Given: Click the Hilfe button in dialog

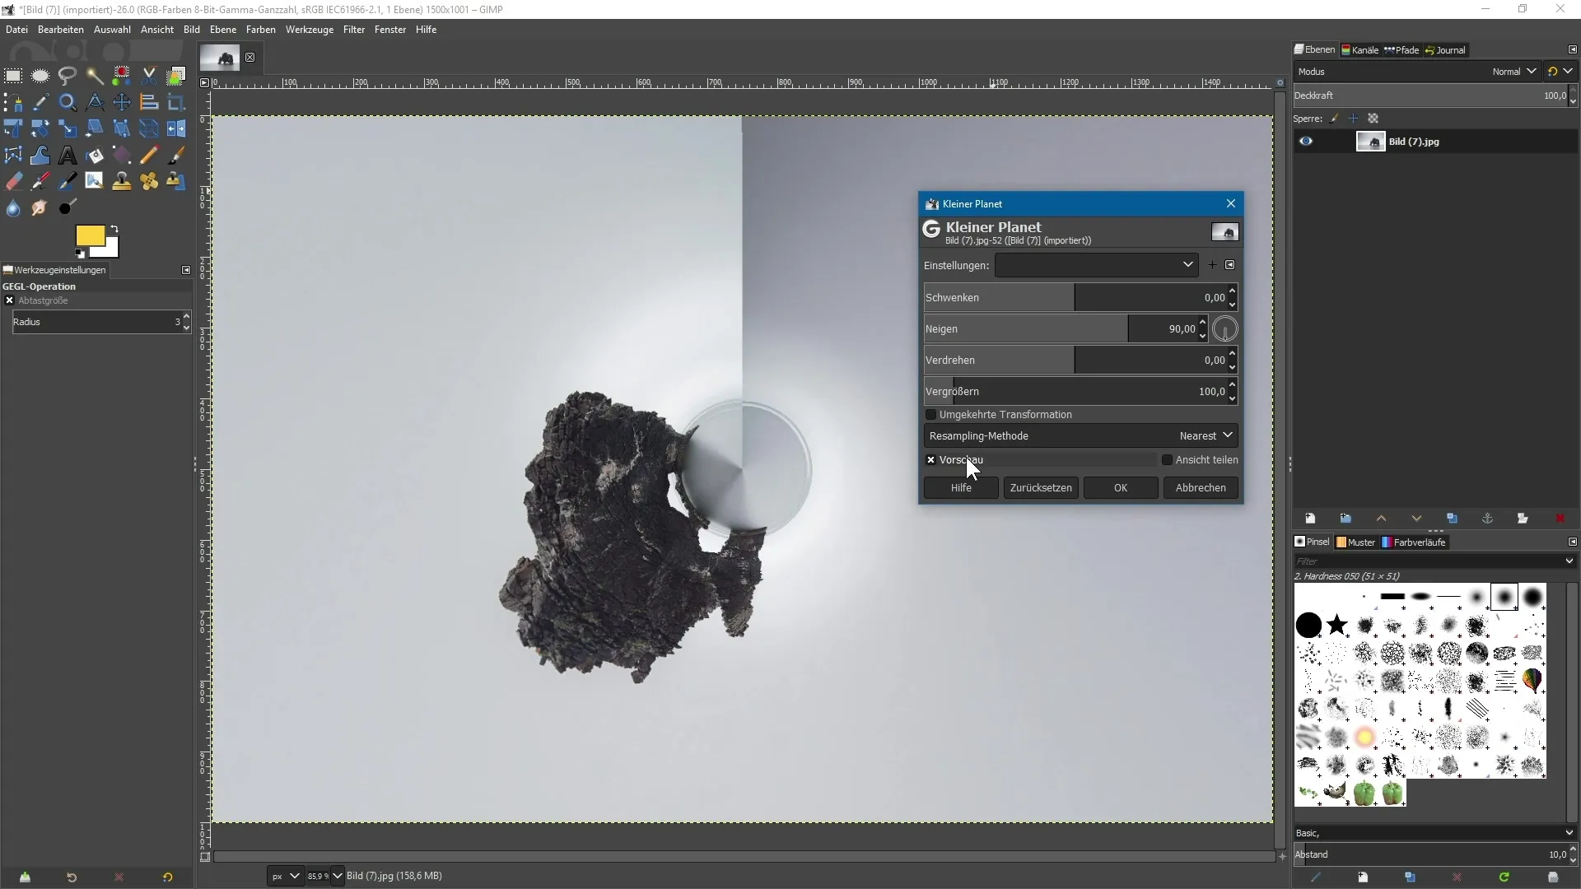Looking at the screenshot, I should tap(961, 488).
